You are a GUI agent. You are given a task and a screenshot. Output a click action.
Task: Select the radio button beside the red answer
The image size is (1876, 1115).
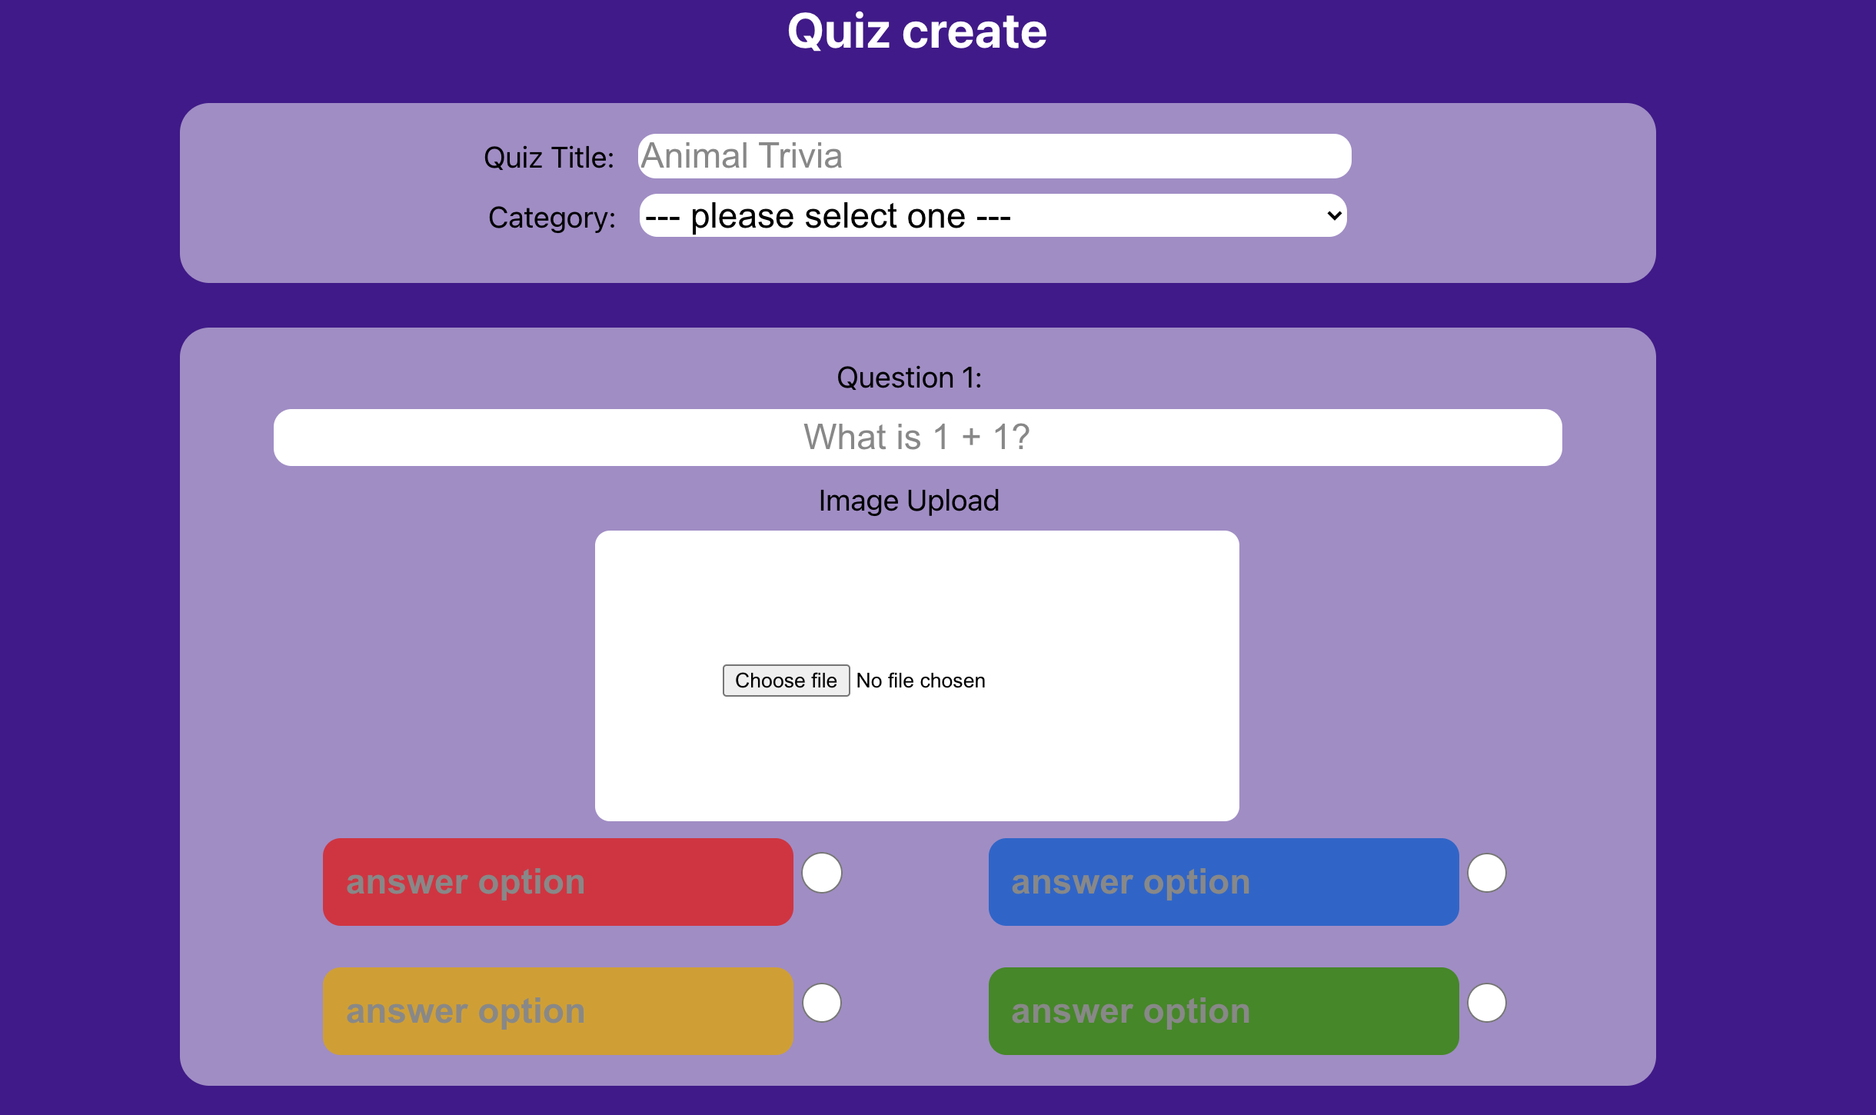click(x=821, y=873)
